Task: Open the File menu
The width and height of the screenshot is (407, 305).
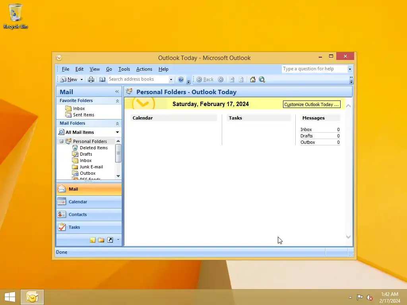Action: click(x=66, y=69)
